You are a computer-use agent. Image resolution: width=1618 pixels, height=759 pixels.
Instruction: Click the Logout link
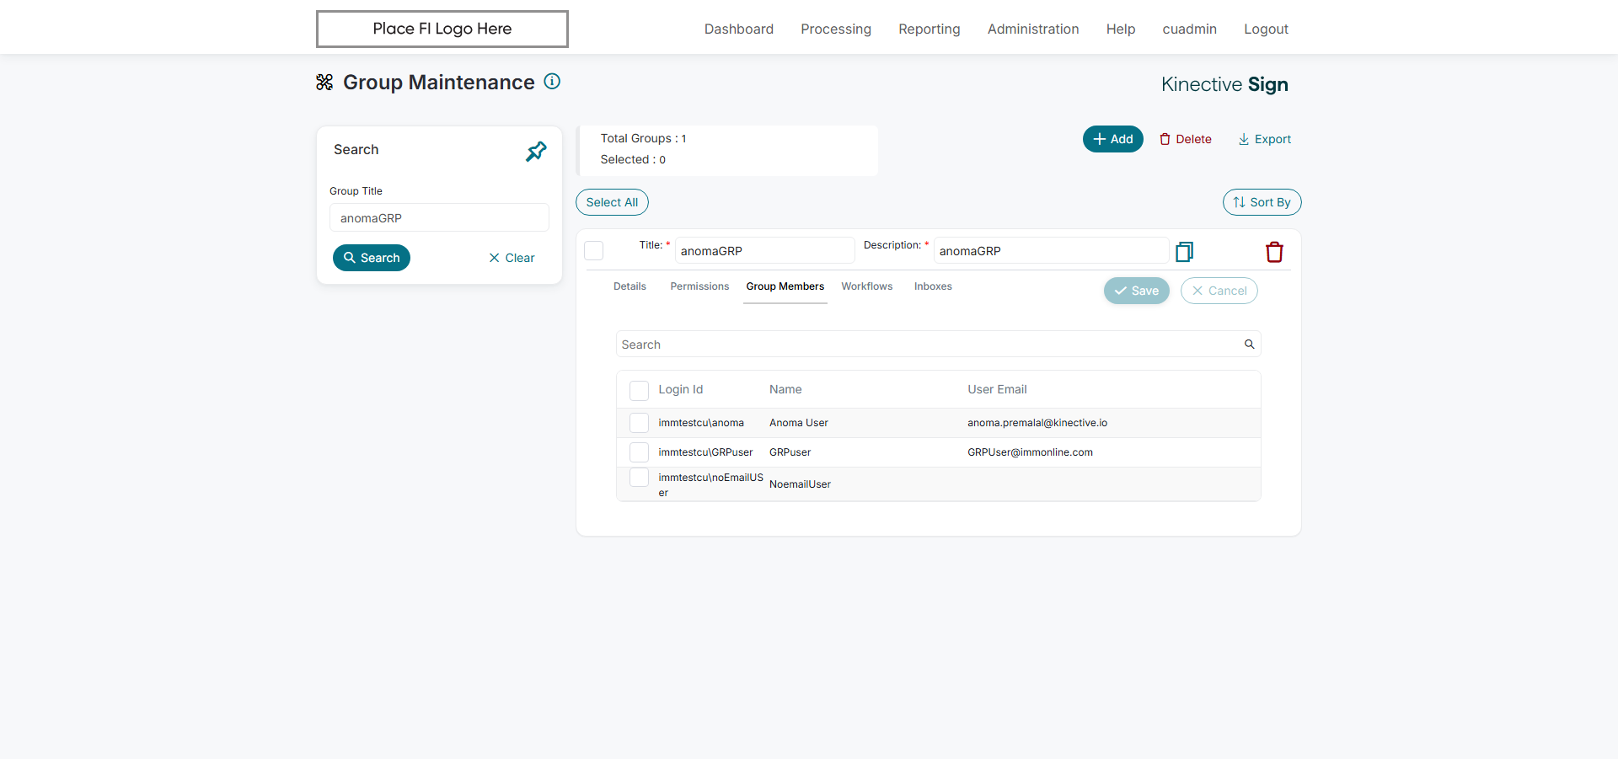pos(1267,29)
